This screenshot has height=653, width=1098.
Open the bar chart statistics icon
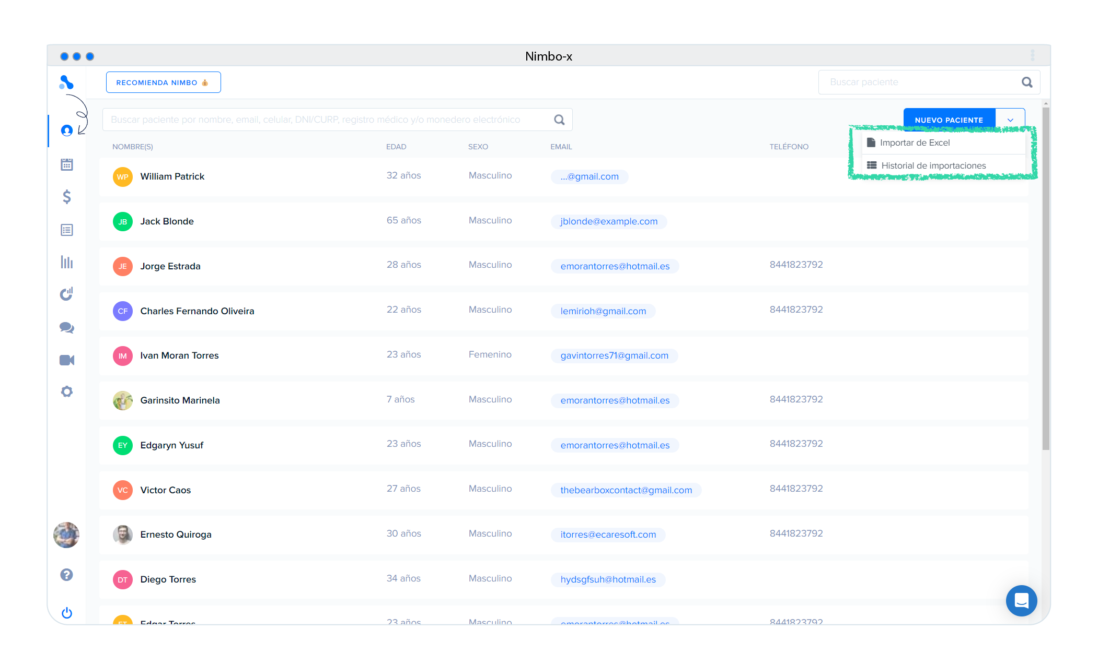click(66, 262)
